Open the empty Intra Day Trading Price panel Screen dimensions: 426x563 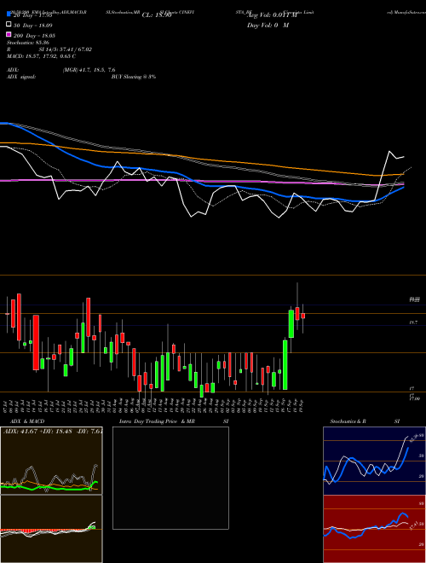[x=170, y=478]
